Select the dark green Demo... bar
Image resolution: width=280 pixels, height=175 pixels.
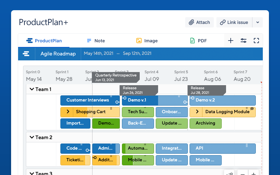pos(106,124)
